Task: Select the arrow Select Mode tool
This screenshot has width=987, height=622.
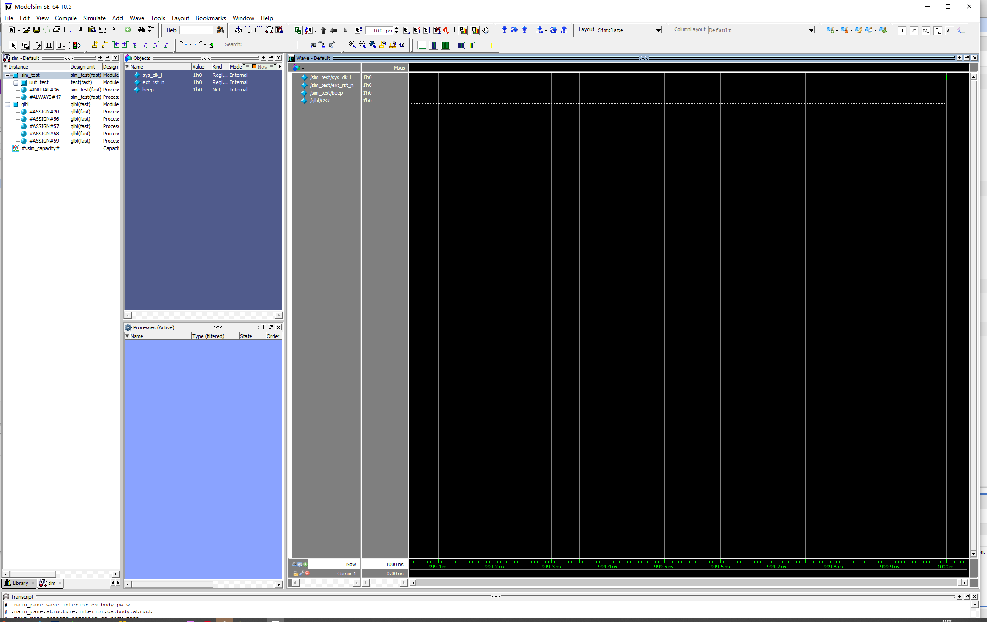Action: click(x=13, y=45)
